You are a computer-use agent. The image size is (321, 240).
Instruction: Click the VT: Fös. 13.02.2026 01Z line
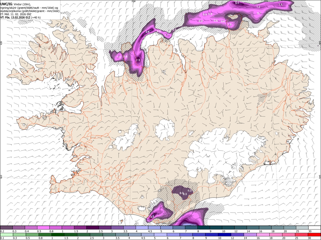[x=20, y=17]
